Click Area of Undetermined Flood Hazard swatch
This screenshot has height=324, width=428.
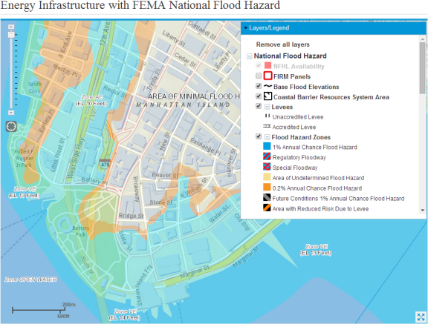pyautogui.click(x=267, y=177)
